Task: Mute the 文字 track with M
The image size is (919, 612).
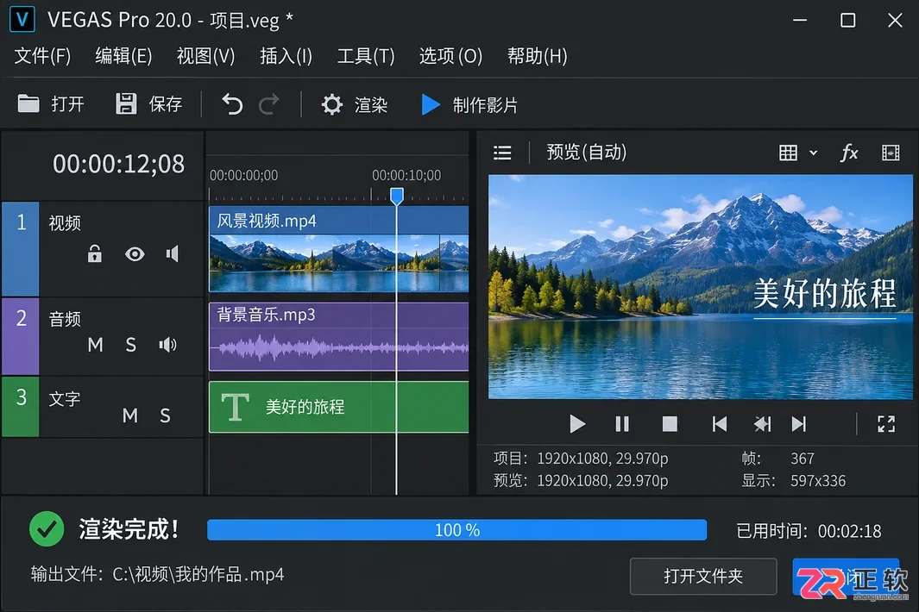Action: pyautogui.click(x=130, y=415)
